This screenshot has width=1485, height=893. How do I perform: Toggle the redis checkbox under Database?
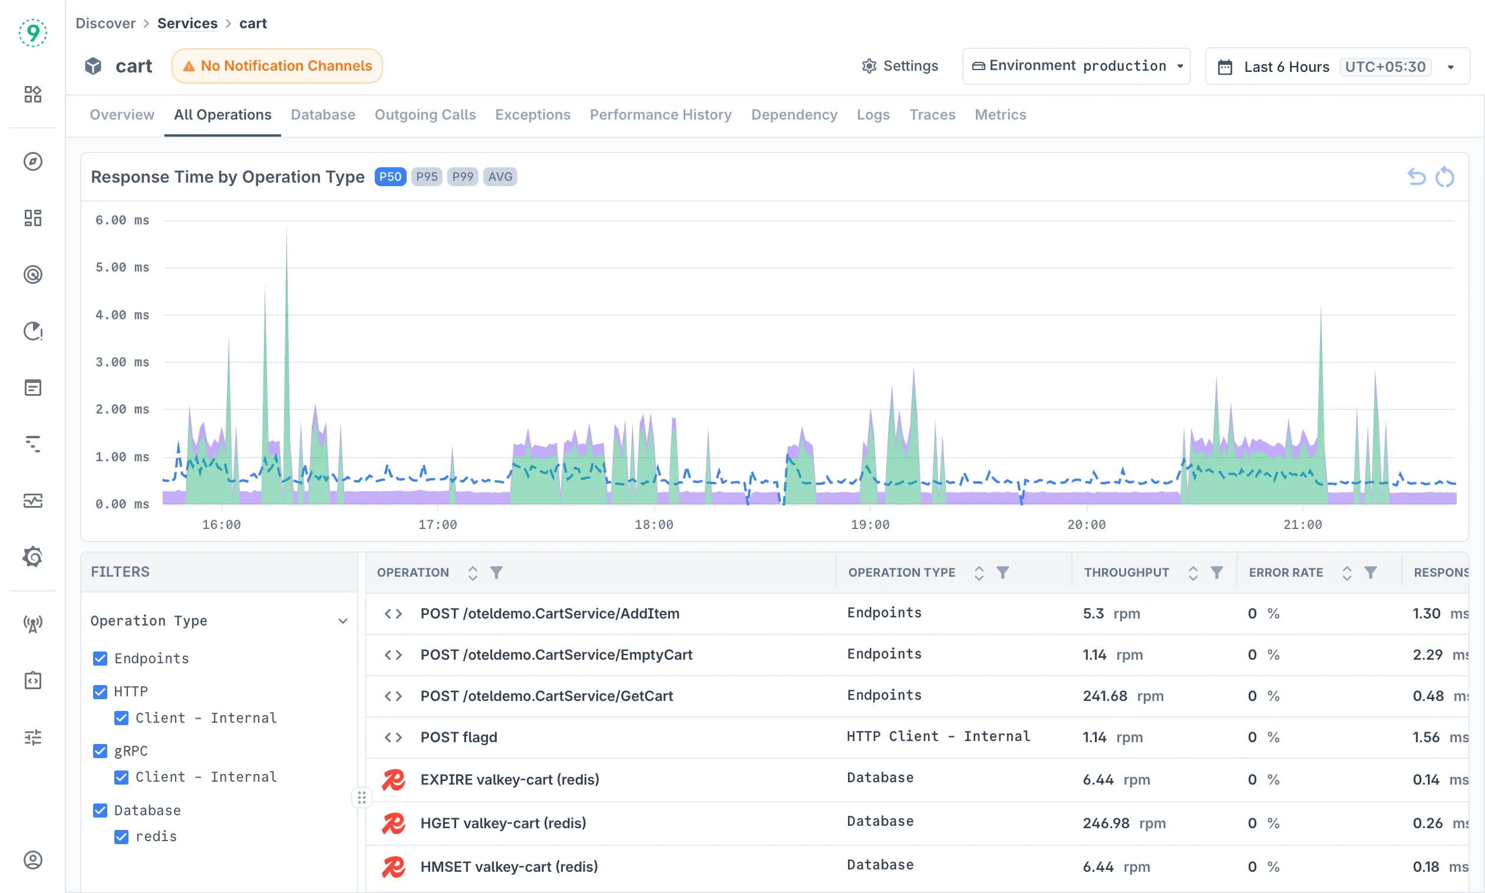coord(121,836)
